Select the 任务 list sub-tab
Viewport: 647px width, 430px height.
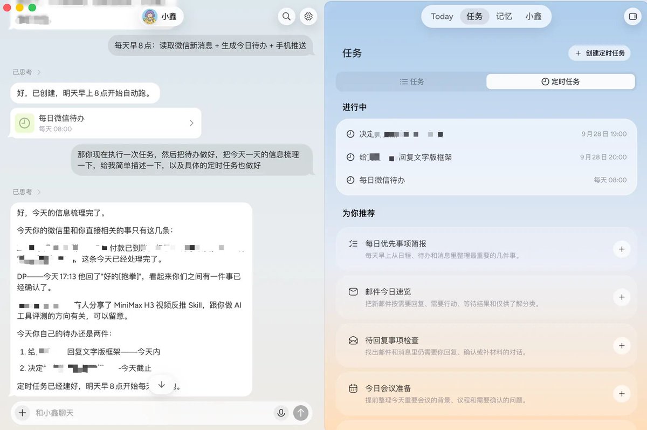tap(412, 81)
